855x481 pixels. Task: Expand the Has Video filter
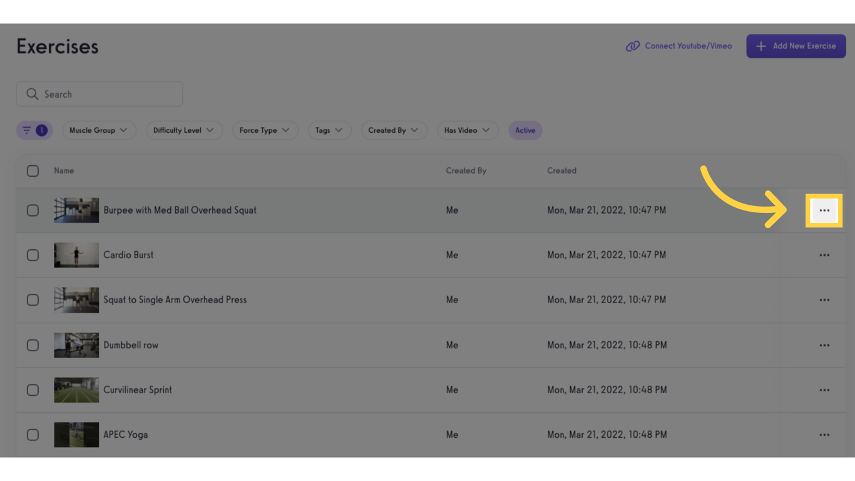pos(468,130)
